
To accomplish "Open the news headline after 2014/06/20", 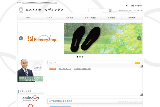I will pos(82,69).
